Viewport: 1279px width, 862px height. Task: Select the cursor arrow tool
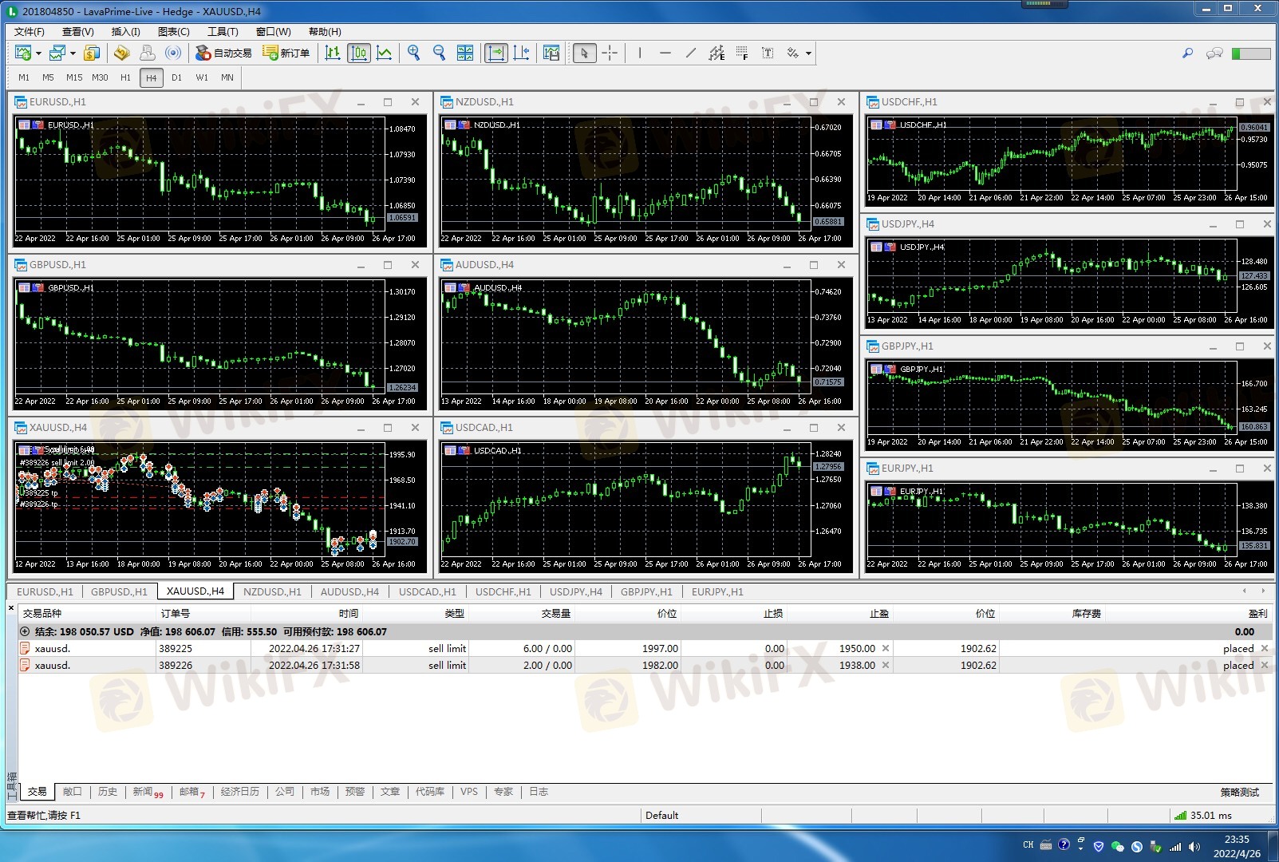coord(584,53)
